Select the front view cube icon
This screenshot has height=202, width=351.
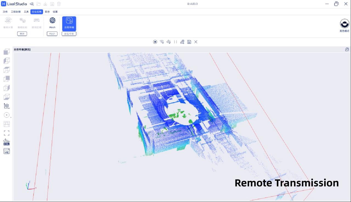coord(7,52)
